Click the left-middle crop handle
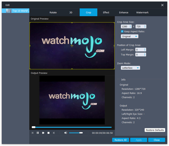 click(30, 46)
